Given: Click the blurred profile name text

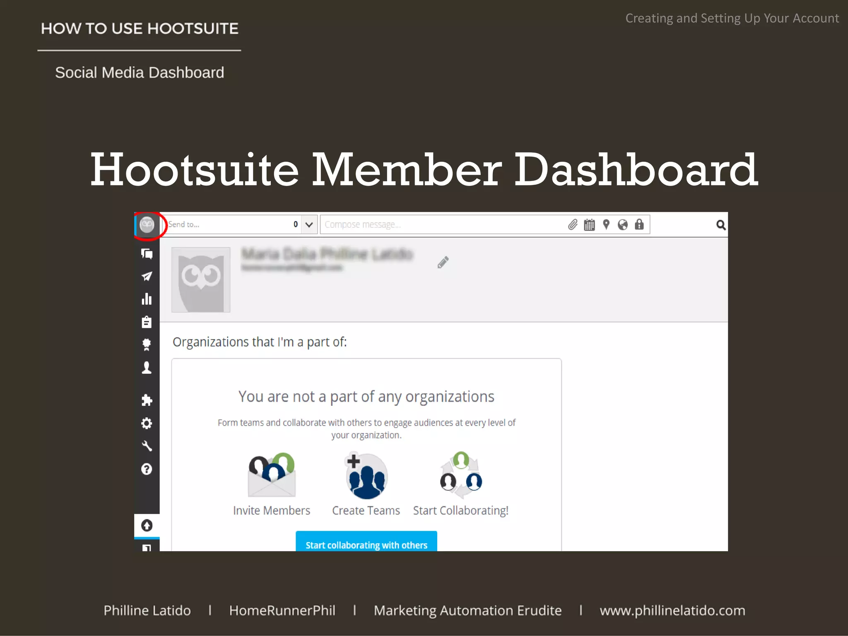Looking at the screenshot, I should click(327, 254).
